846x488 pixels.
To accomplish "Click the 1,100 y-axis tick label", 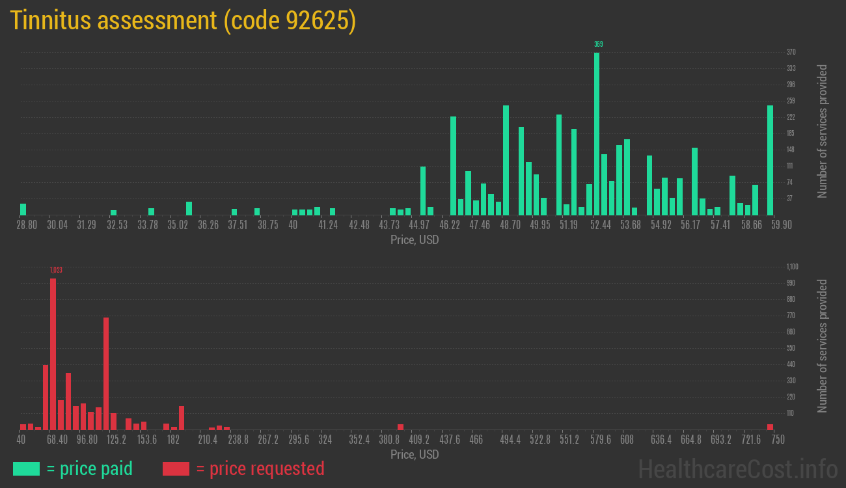I will [x=792, y=267].
